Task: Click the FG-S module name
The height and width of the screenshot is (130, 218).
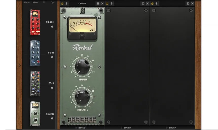Action: point(51,83)
